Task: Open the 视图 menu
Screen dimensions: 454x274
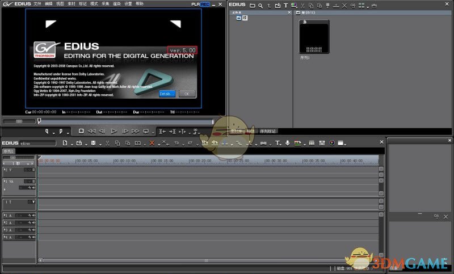Action: pyautogui.click(x=60, y=4)
